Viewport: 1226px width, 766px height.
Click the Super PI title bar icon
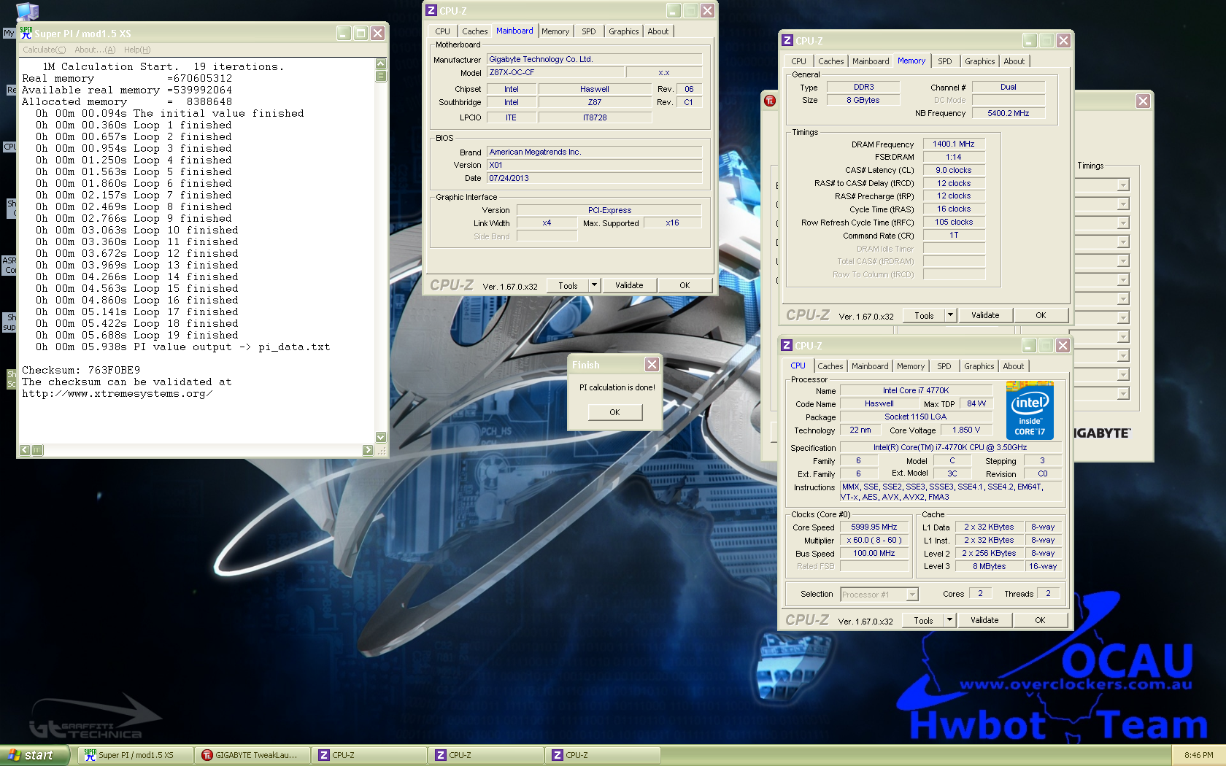coord(26,33)
